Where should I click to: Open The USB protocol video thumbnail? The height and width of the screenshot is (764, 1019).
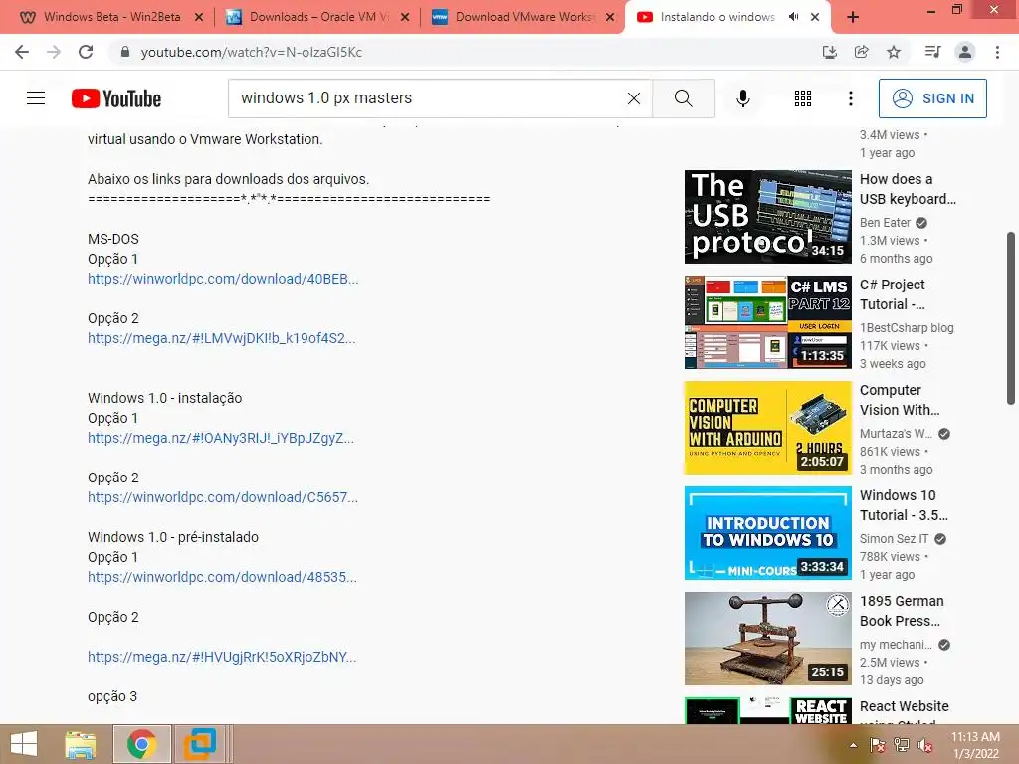pyautogui.click(x=767, y=216)
